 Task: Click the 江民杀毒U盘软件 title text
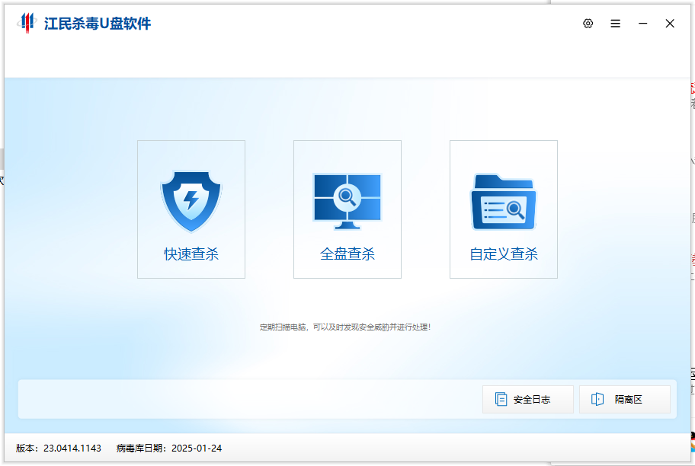point(98,24)
